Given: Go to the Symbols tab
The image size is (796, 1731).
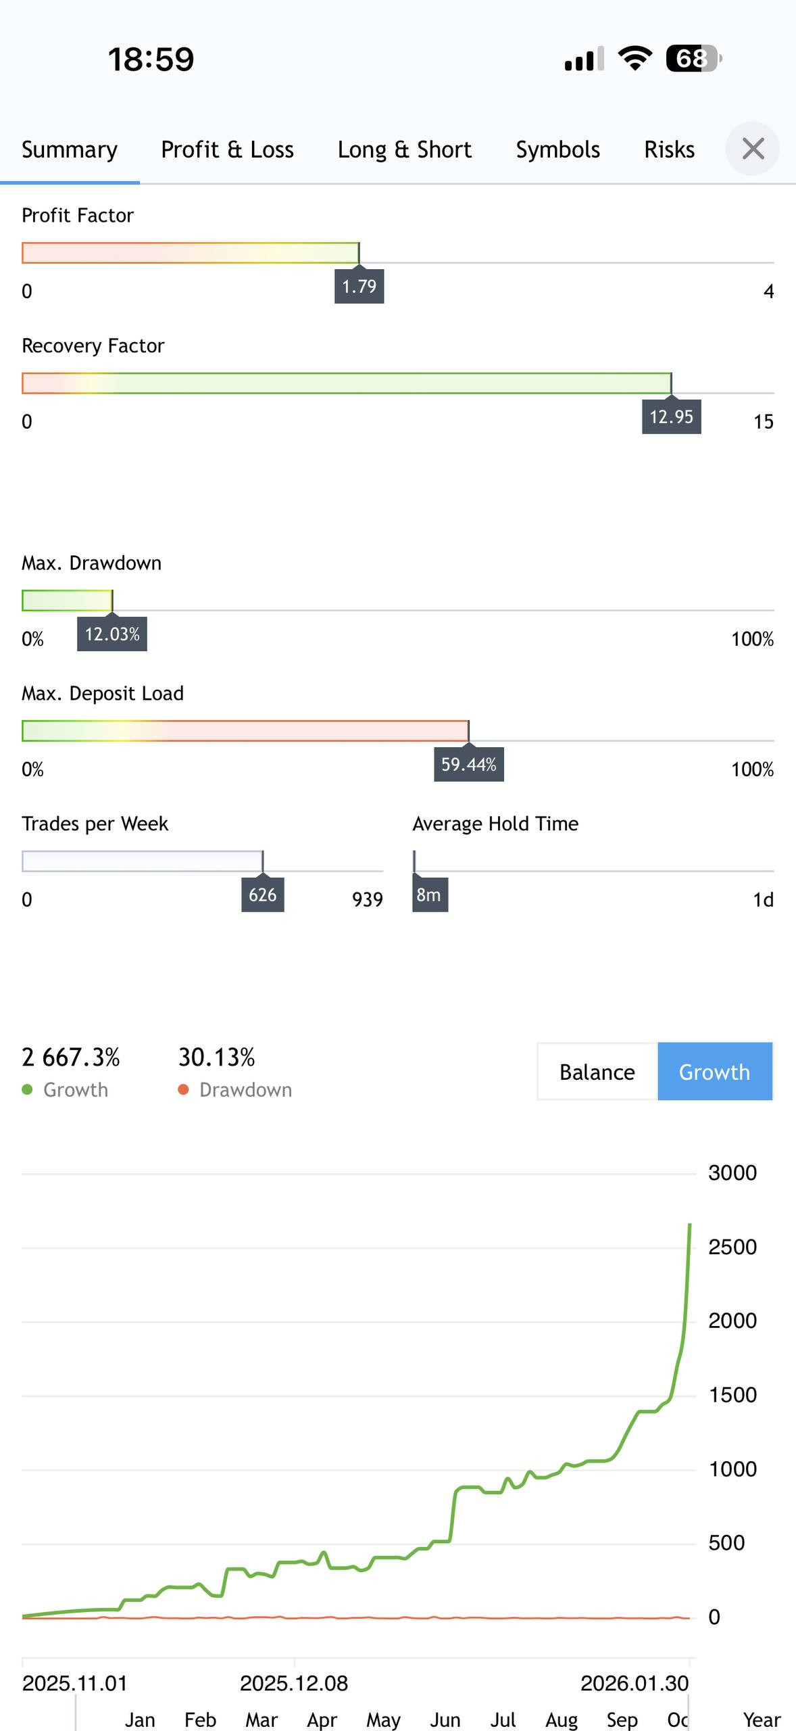Looking at the screenshot, I should (x=557, y=149).
